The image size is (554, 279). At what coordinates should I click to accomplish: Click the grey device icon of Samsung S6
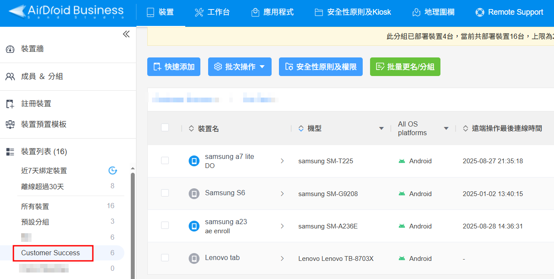pyautogui.click(x=194, y=193)
